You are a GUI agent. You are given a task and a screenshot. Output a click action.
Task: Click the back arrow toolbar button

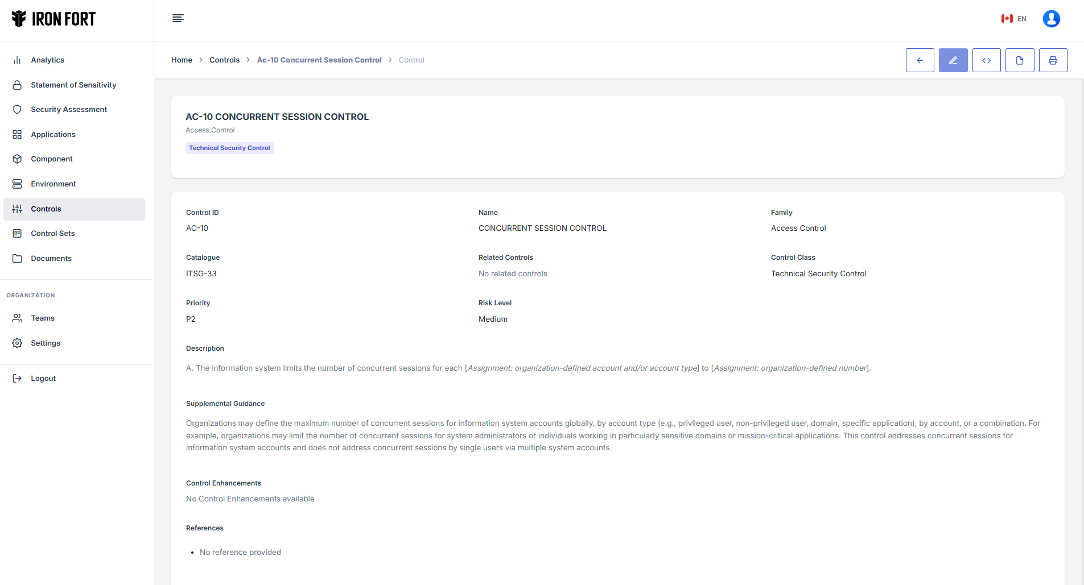tap(920, 60)
